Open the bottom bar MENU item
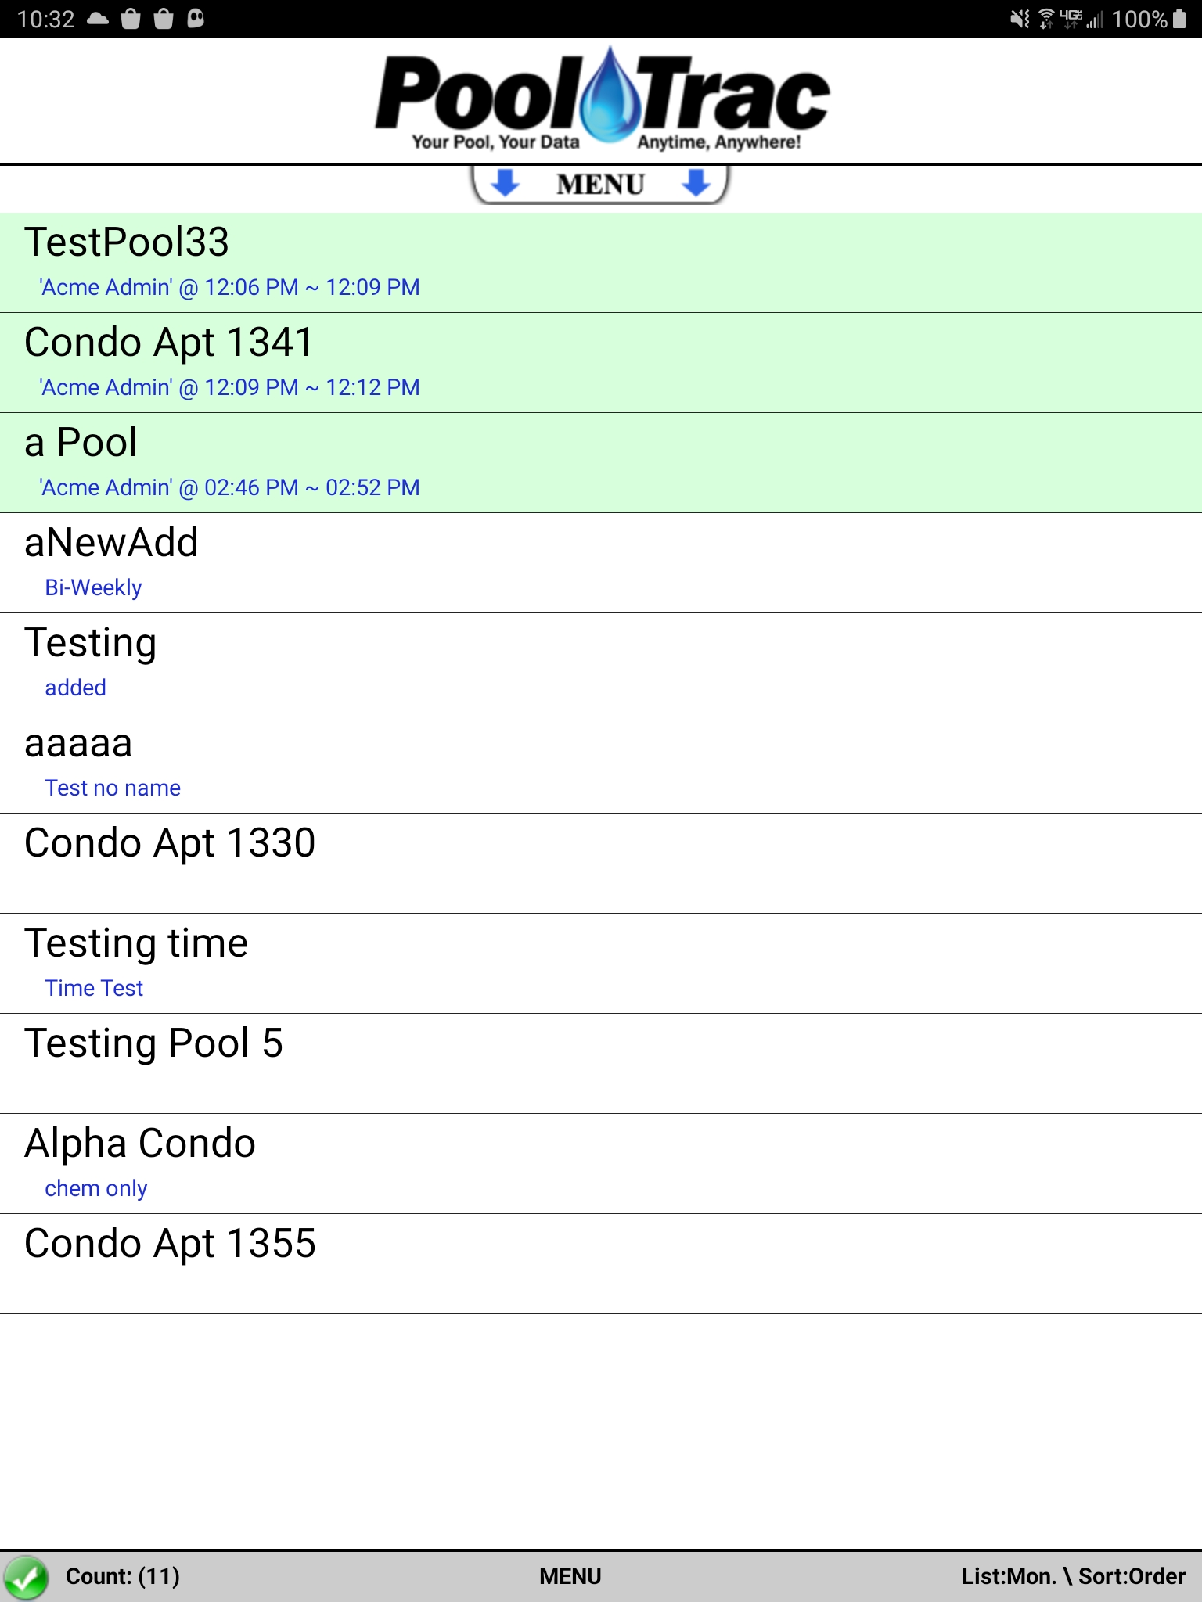Screen dimensions: 1202x1602 (570, 1576)
